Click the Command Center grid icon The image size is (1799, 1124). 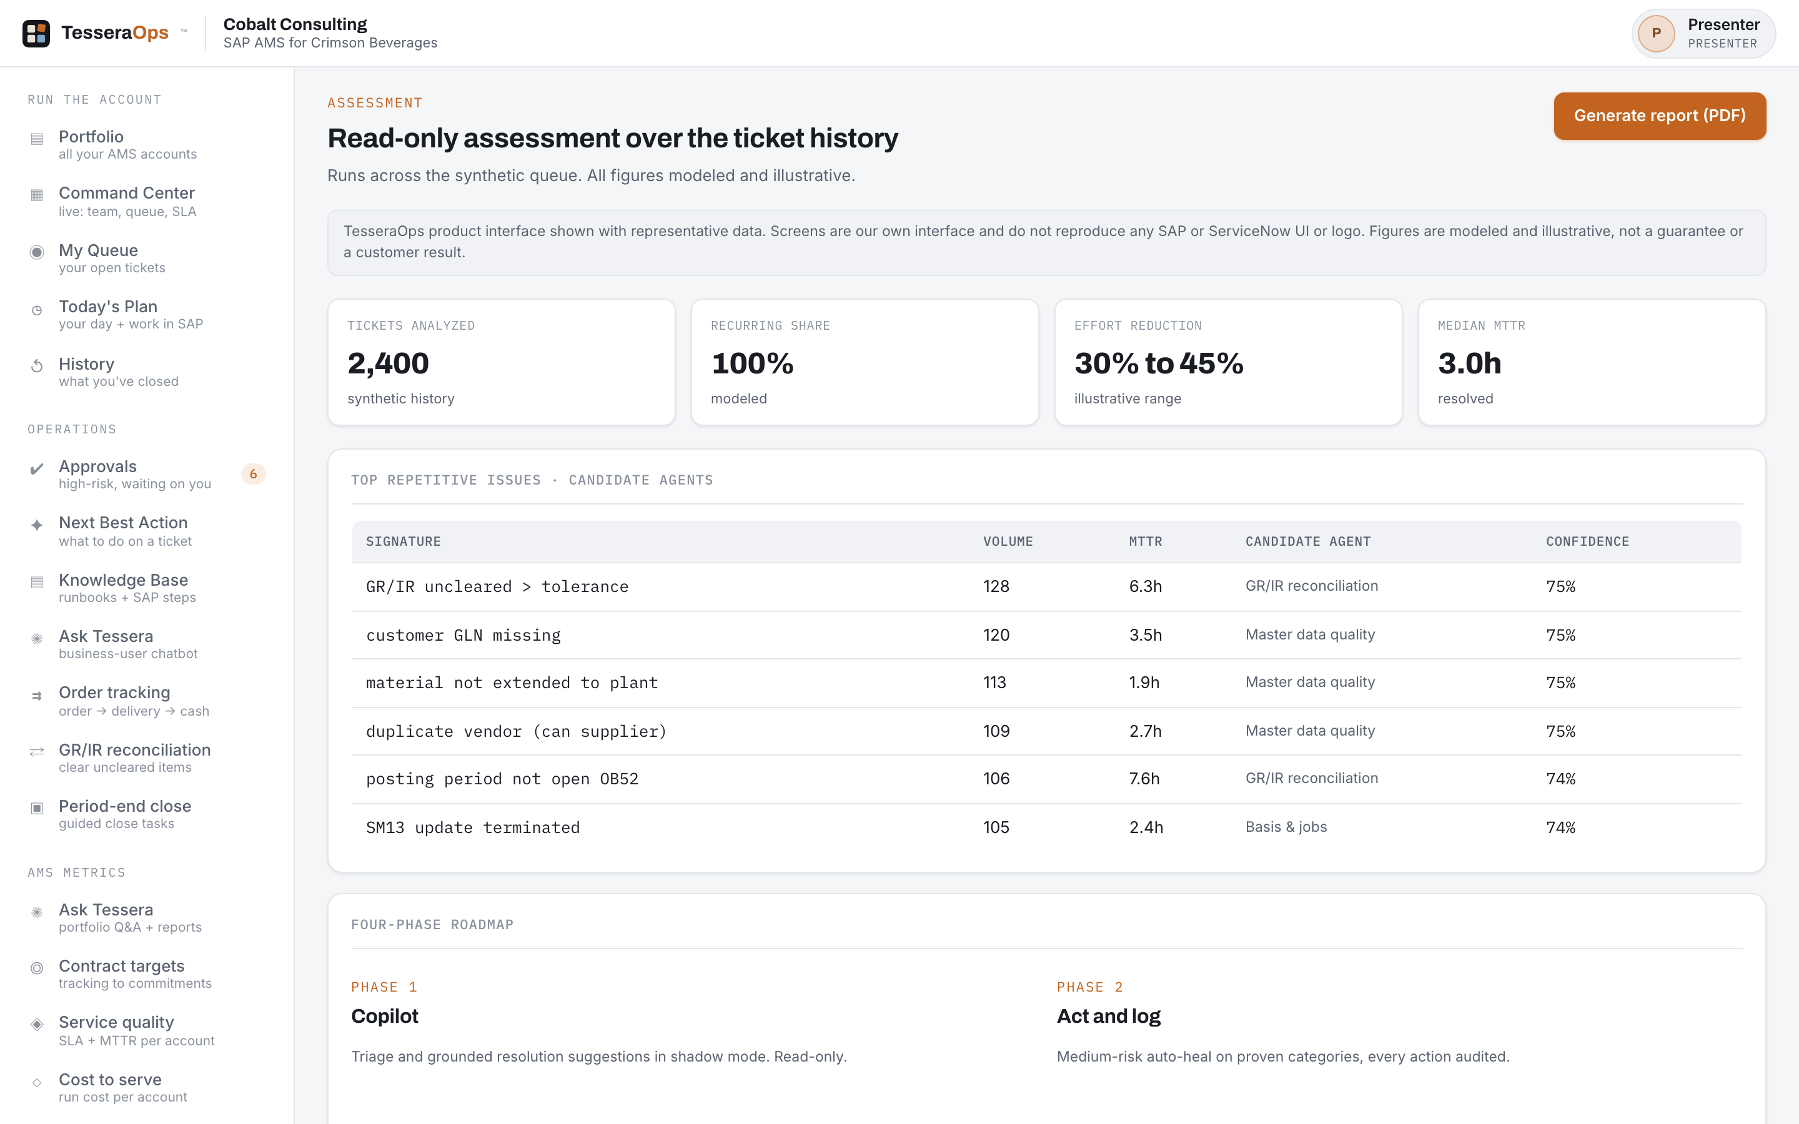pyautogui.click(x=36, y=195)
